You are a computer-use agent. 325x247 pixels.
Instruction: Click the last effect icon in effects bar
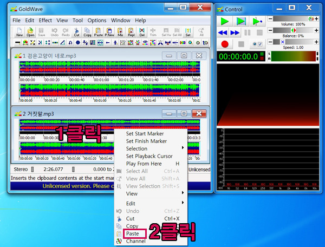click(x=205, y=43)
